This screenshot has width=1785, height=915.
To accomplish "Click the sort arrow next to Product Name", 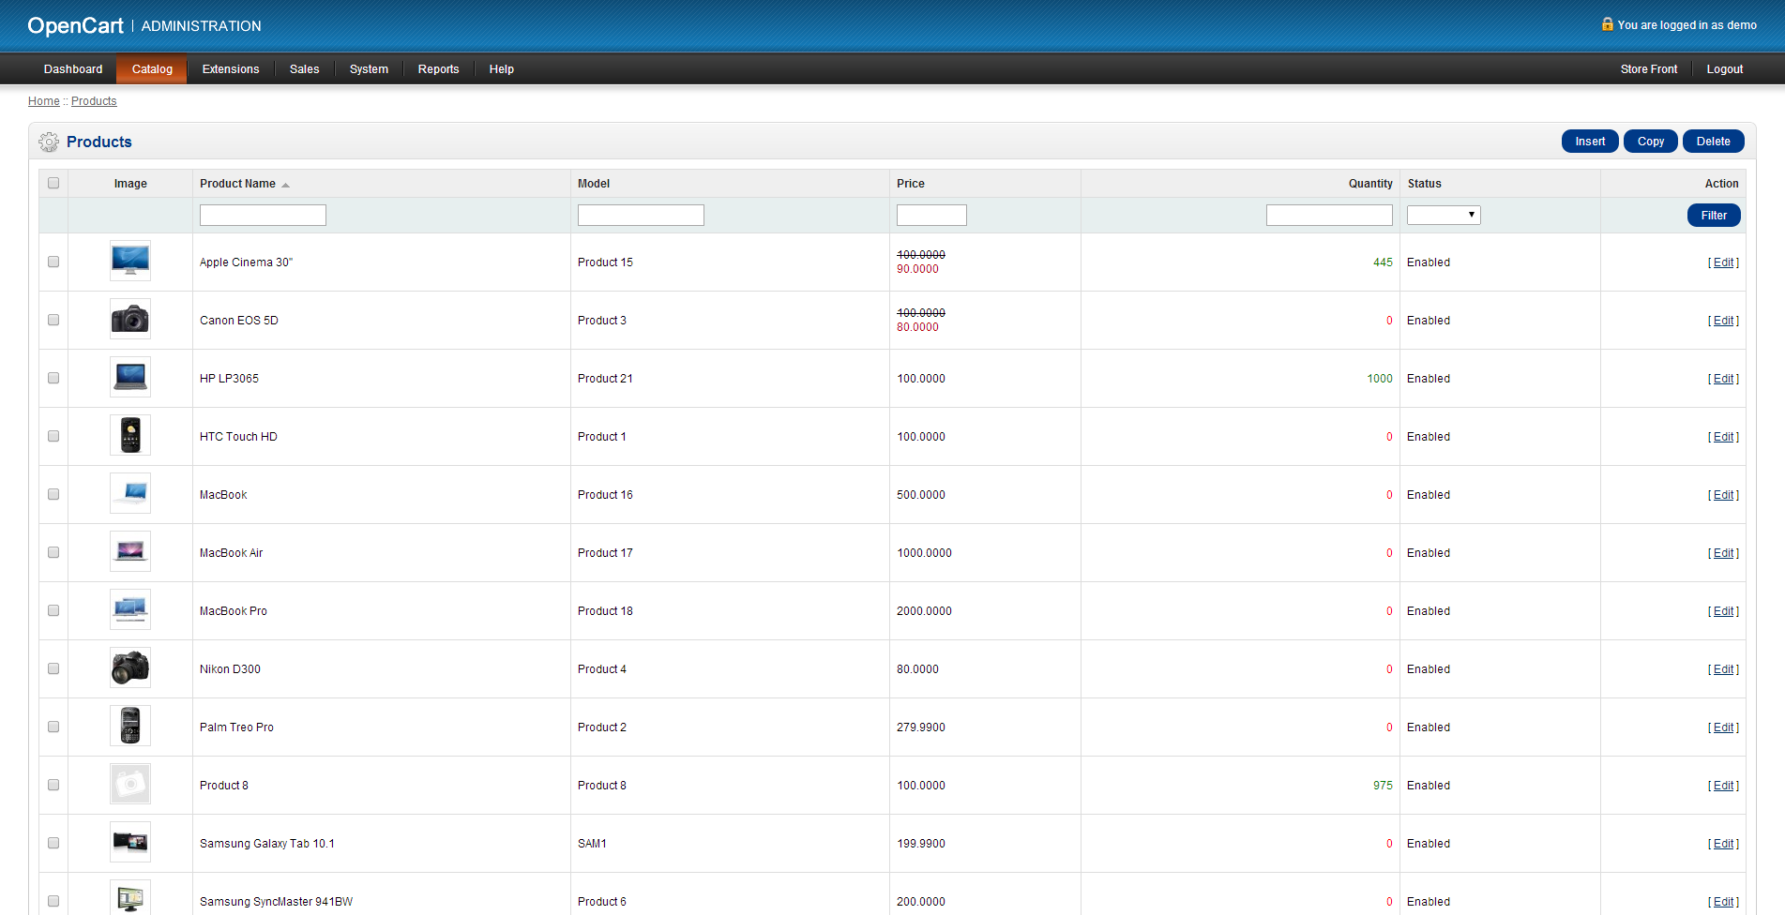I will pos(285,185).
